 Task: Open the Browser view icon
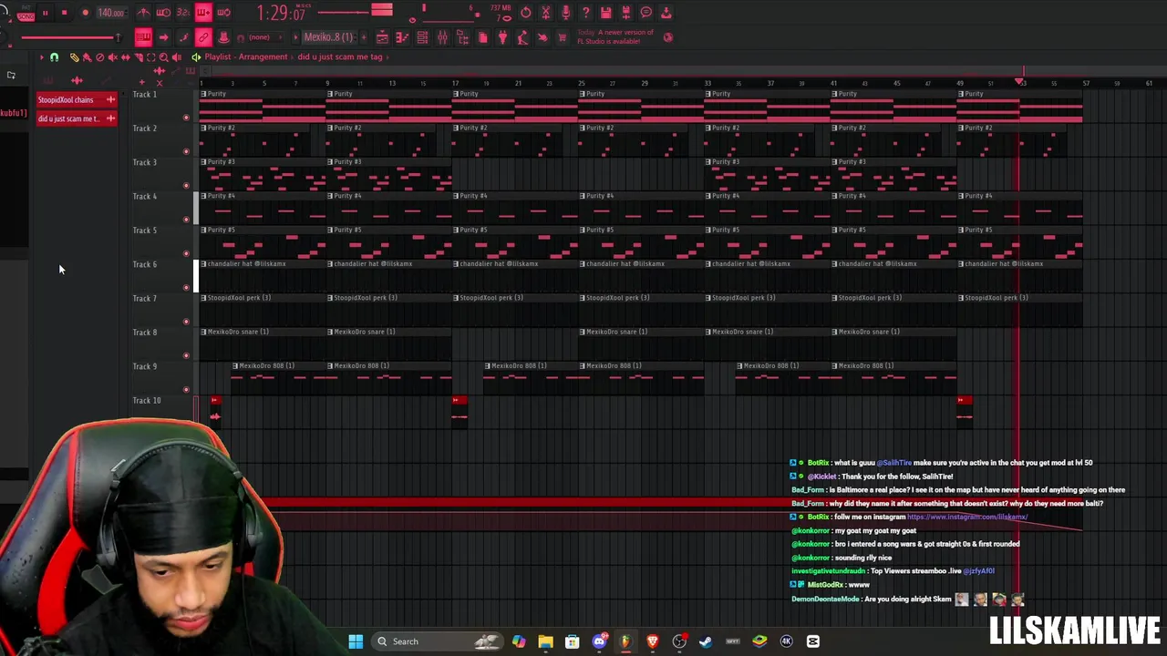coord(462,37)
